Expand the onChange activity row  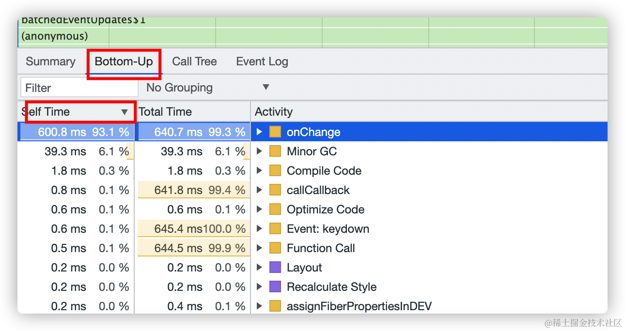tap(259, 132)
